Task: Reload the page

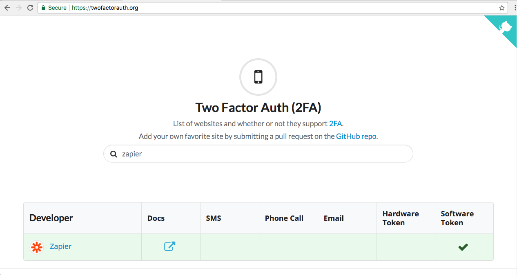Action: pyautogui.click(x=30, y=7)
